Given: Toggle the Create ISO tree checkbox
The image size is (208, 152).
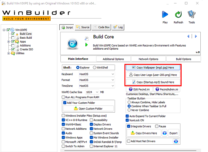Looking at the screenshot, I should click(13, 49).
